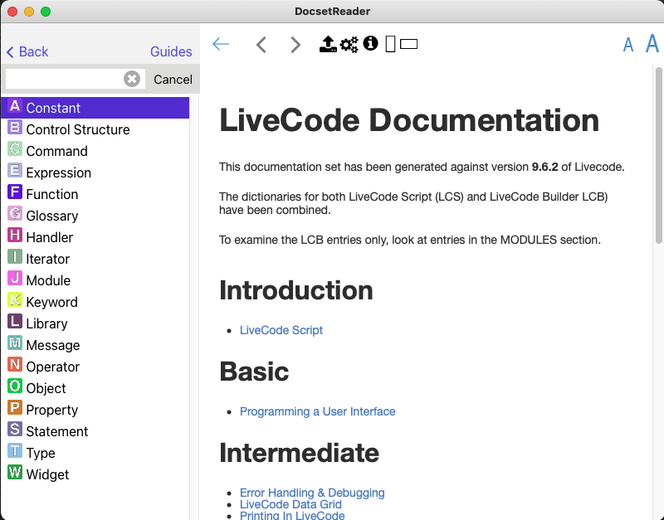Decrease font size with small A
The height and width of the screenshot is (520, 664).
point(628,46)
